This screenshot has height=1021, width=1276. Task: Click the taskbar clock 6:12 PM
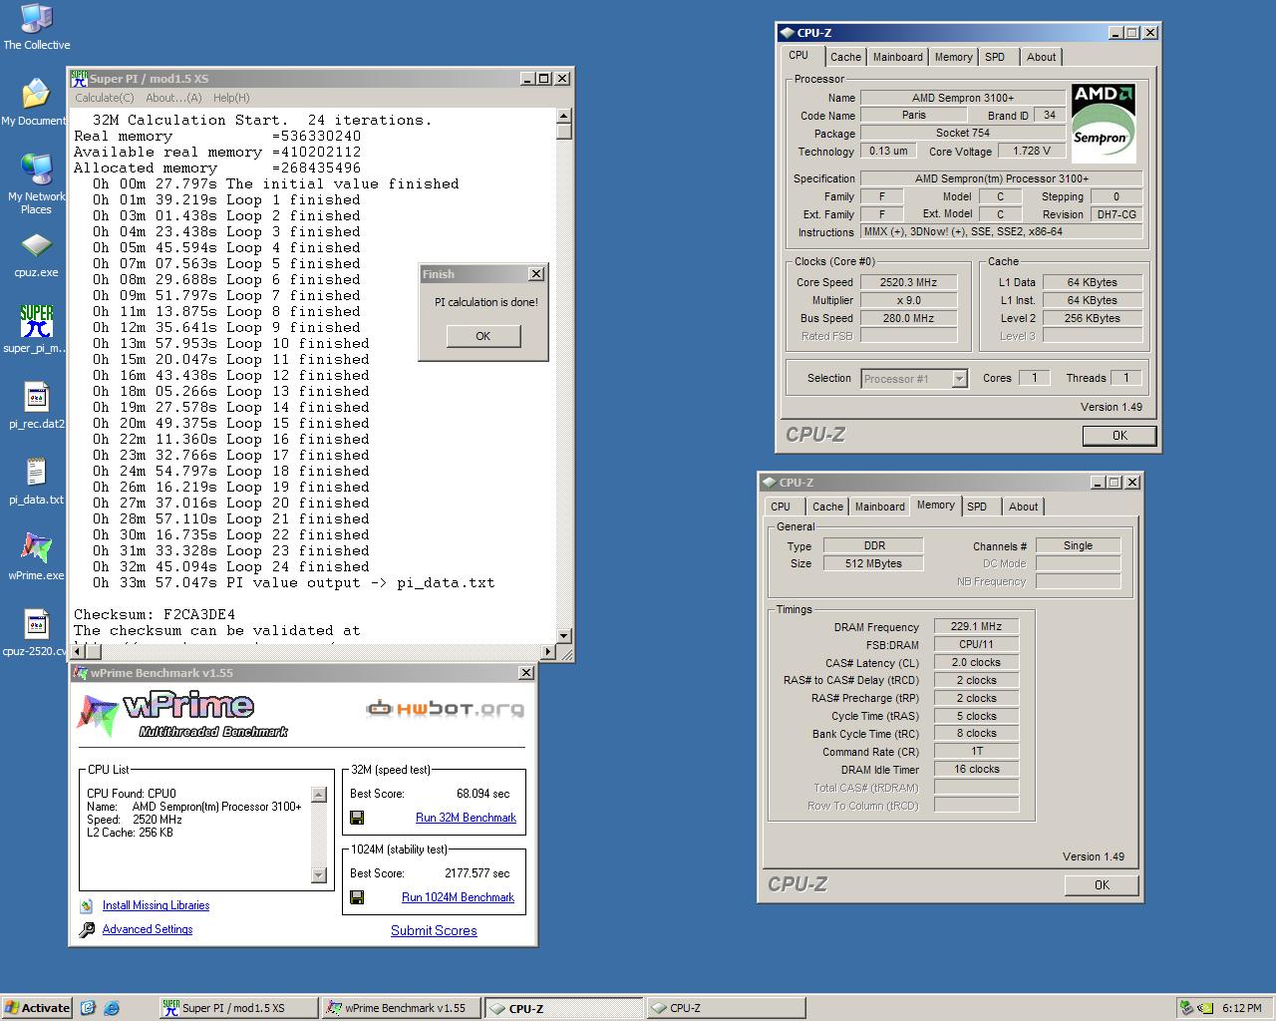(1242, 1008)
